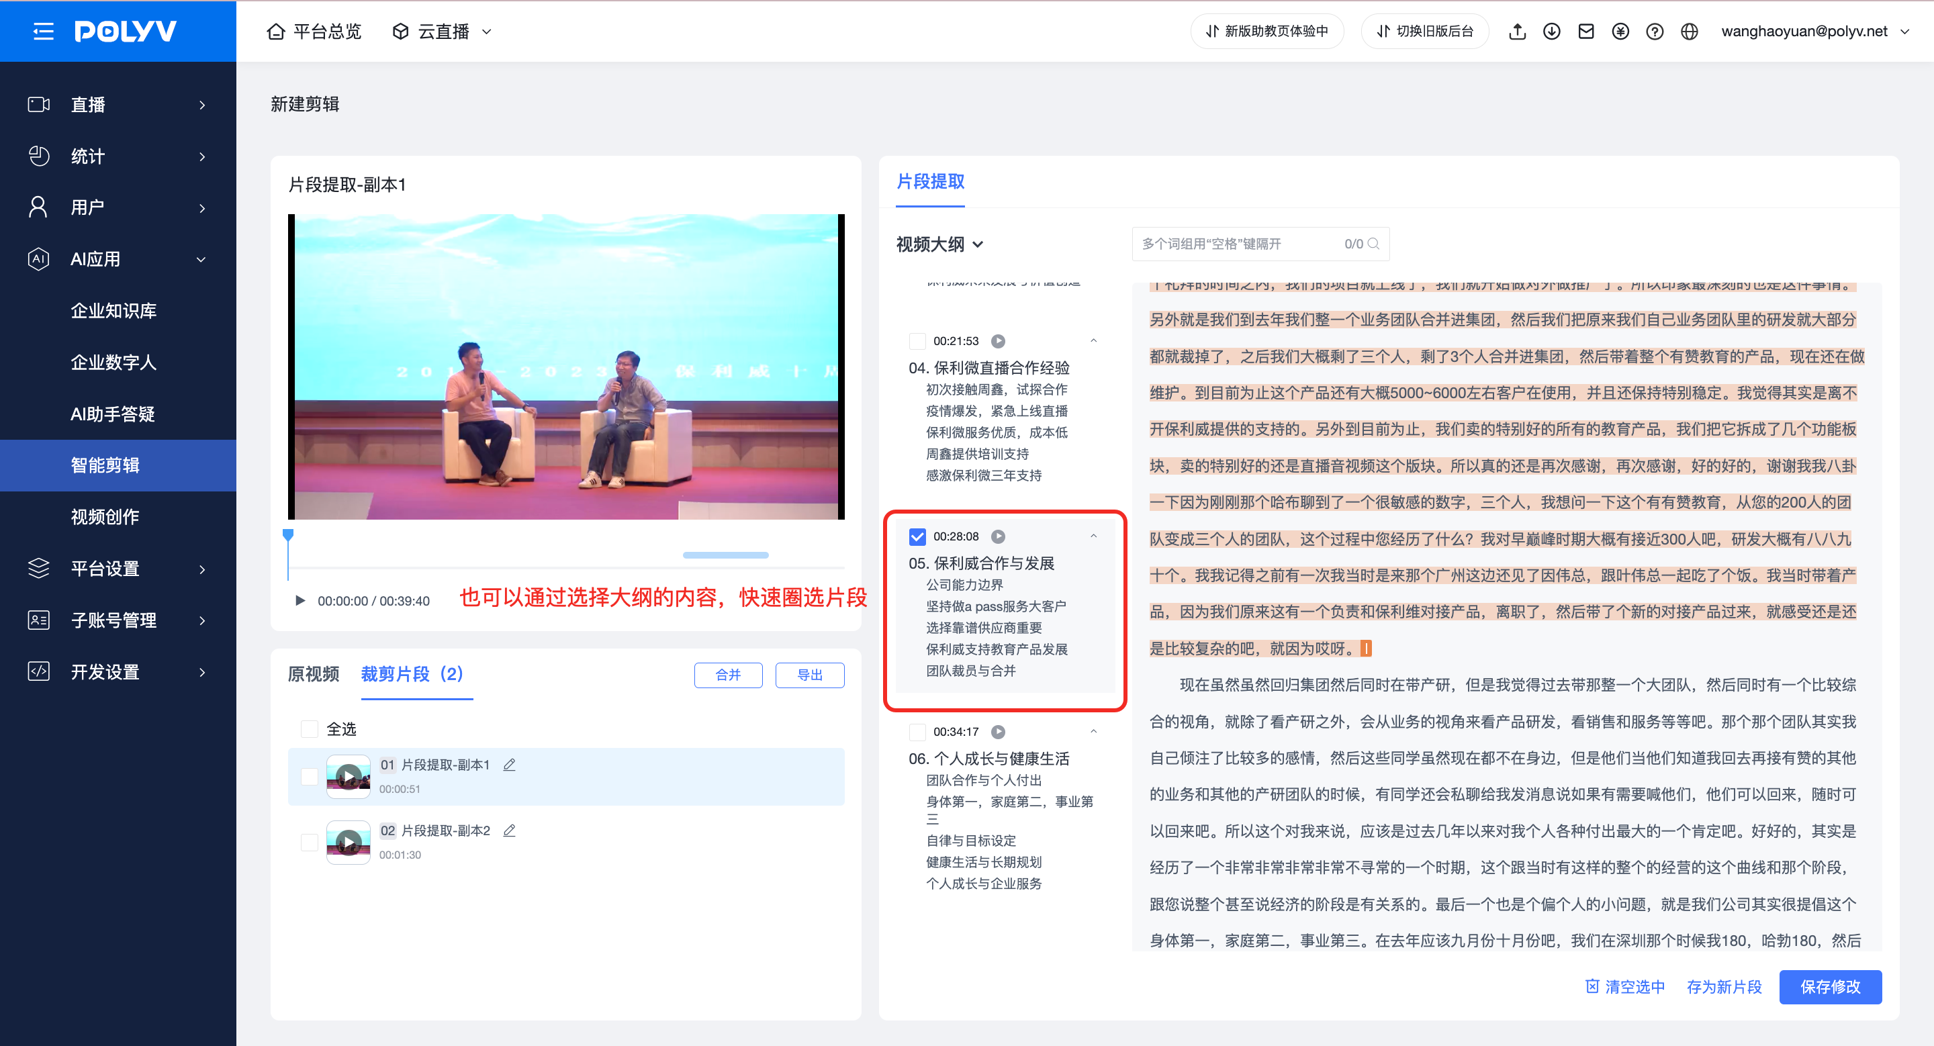Click the POLYV logo

point(126,31)
